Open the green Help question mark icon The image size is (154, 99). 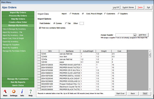(31, 92)
